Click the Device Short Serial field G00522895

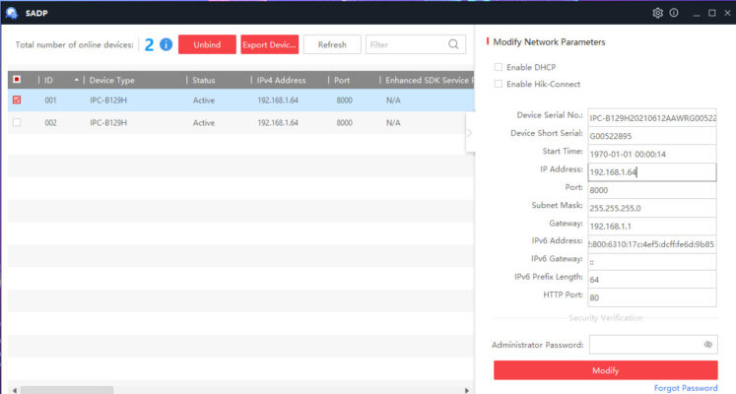point(652,136)
